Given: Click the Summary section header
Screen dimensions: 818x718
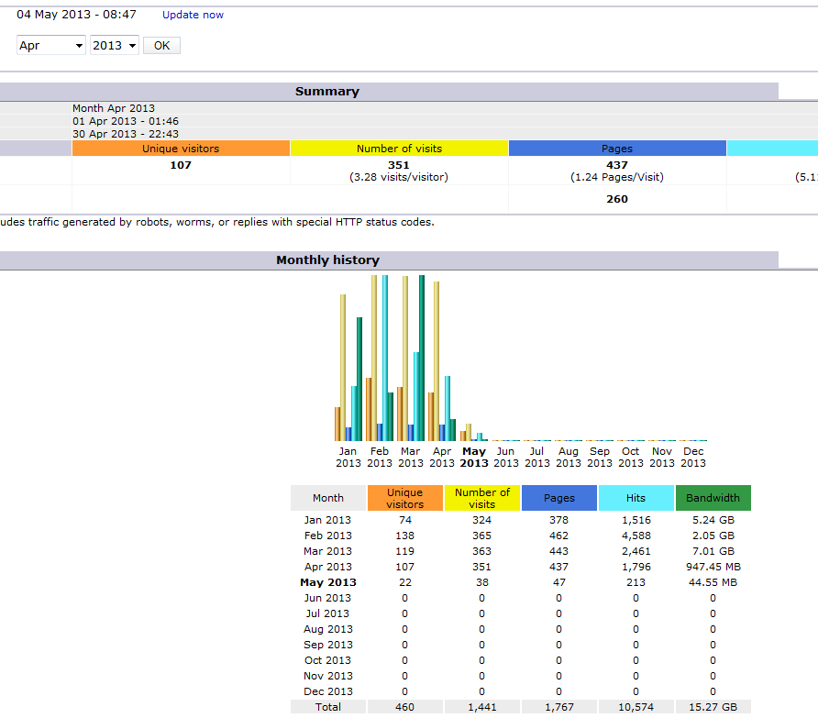Looking at the screenshot, I should [327, 92].
